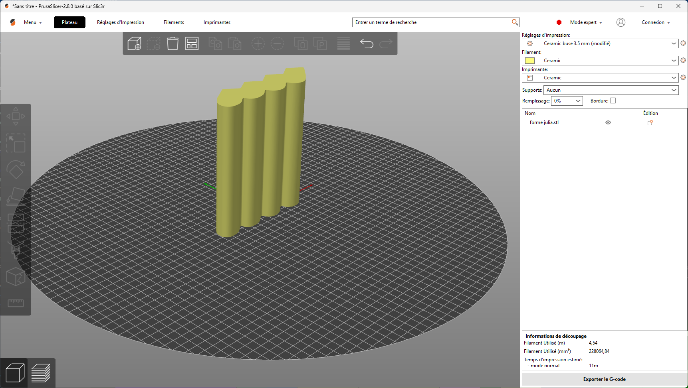This screenshot has height=388, width=688.
Task: Edit the print settings preset via gear icon
Action: [x=683, y=43]
